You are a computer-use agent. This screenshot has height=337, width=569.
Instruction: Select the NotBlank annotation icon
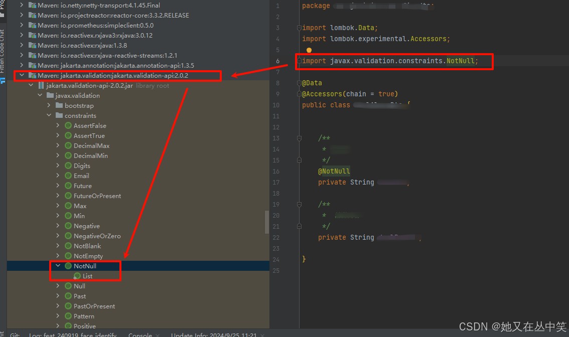coord(68,246)
